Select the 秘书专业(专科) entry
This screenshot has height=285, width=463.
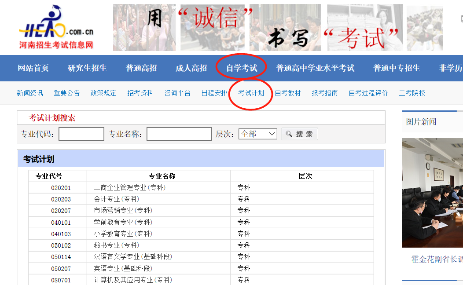116,245
